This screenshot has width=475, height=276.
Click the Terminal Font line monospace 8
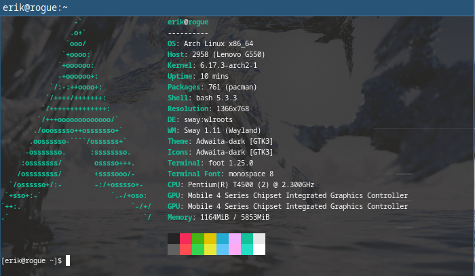[x=221, y=174]
